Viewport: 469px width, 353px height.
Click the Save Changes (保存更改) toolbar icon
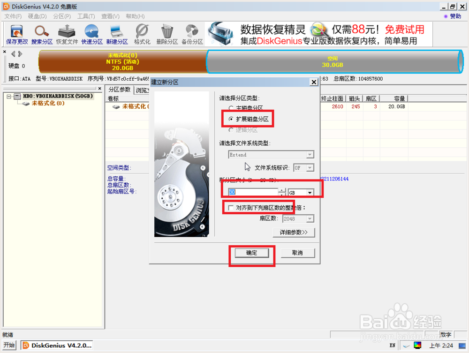click(17, 35)
